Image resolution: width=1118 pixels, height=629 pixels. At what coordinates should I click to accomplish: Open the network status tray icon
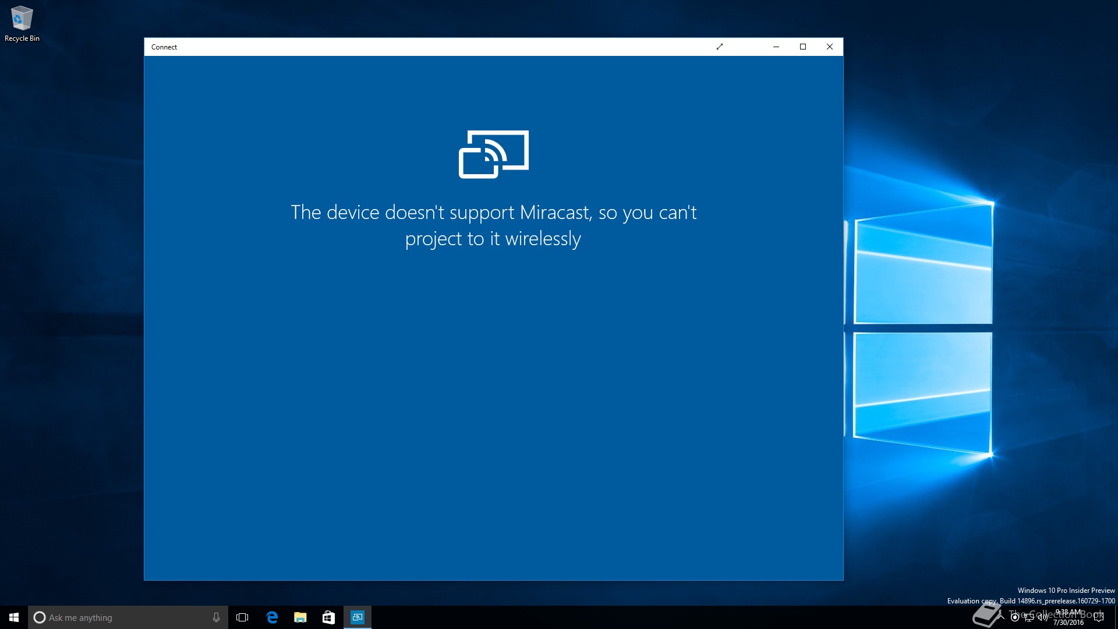point(1029,617)
